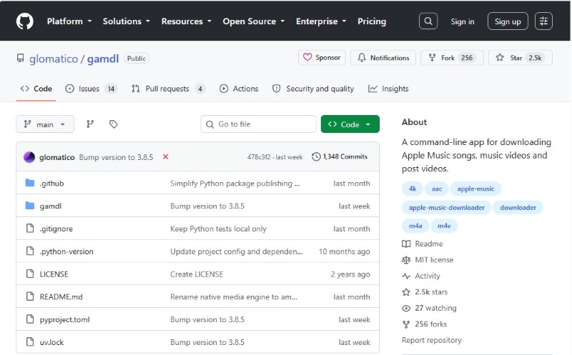Click the tags icon beside branches
The height and width of the screenshot is (355, 572).
tap(114, 124)
